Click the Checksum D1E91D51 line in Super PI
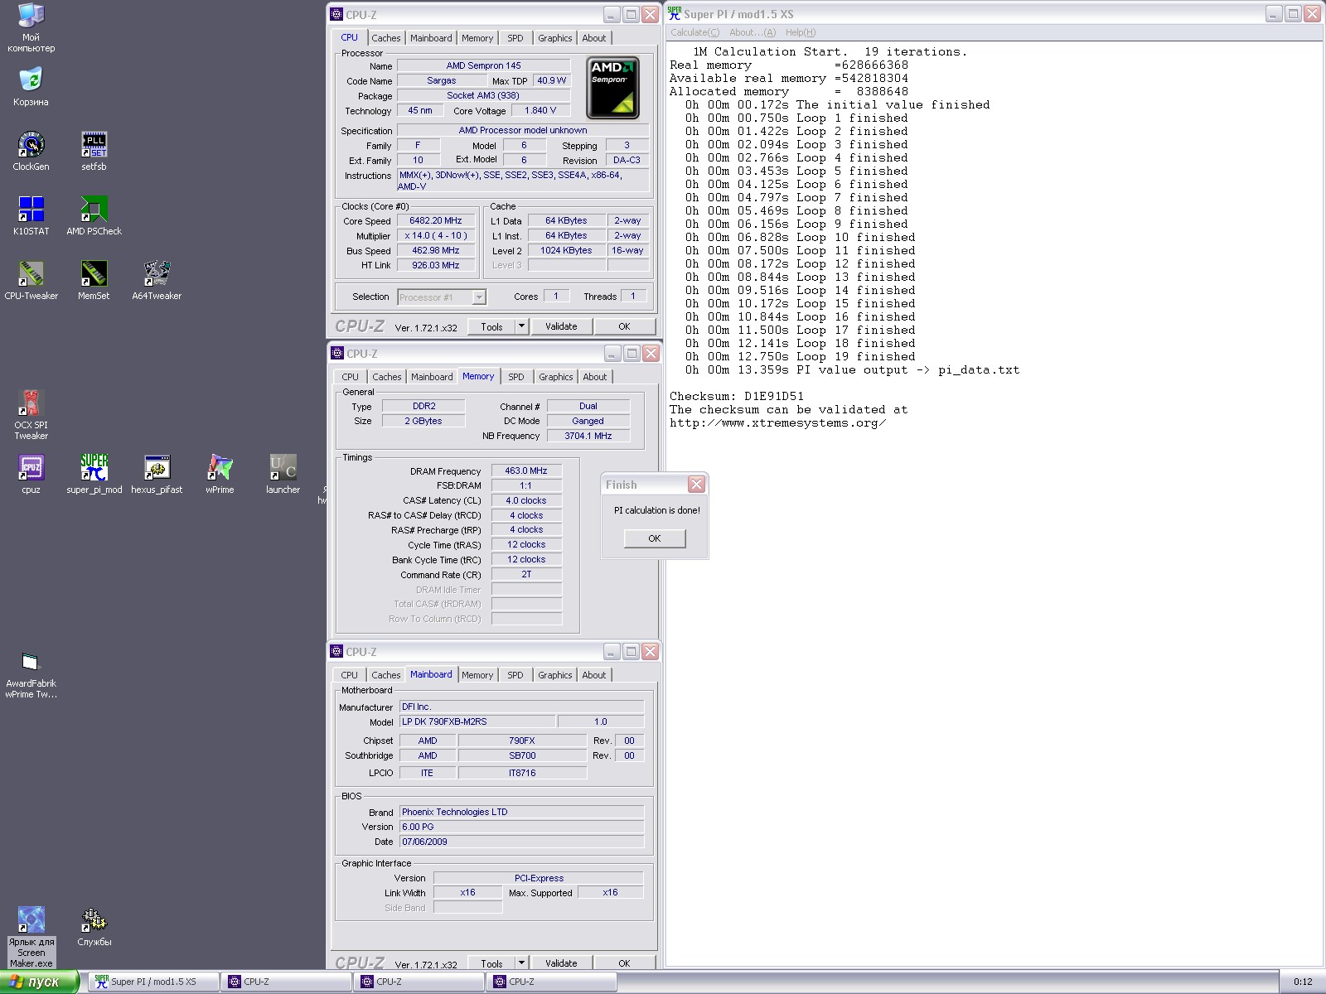Screen dimensions: 1326x994 pyautogui.click(x=737, y=397)
